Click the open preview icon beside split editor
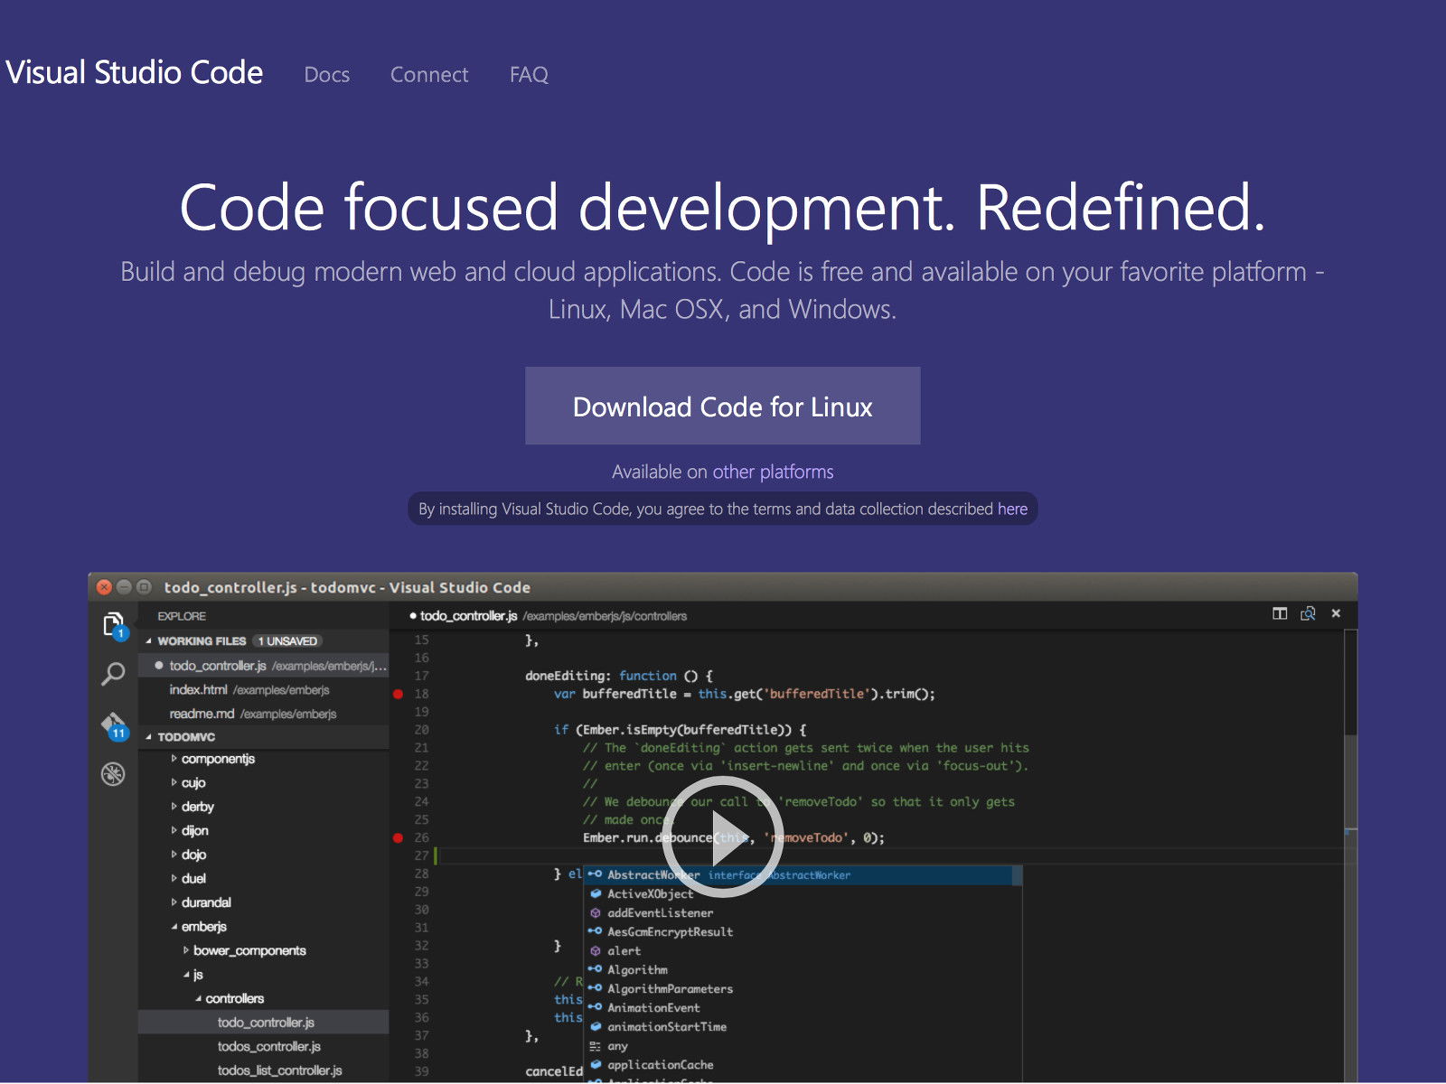1446x1084 pixels. (x=1308, y=613)
